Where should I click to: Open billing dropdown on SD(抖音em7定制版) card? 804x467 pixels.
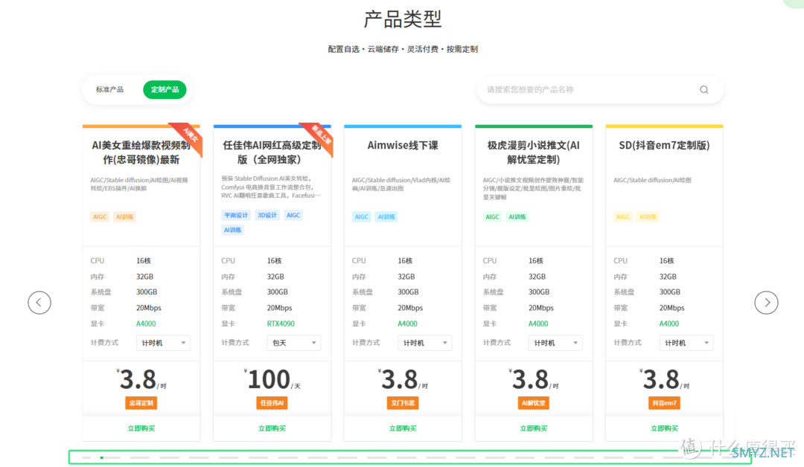(x=686, y=343)
